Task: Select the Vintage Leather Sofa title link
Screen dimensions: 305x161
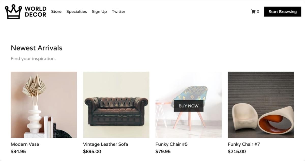Action: coord(105,144)
